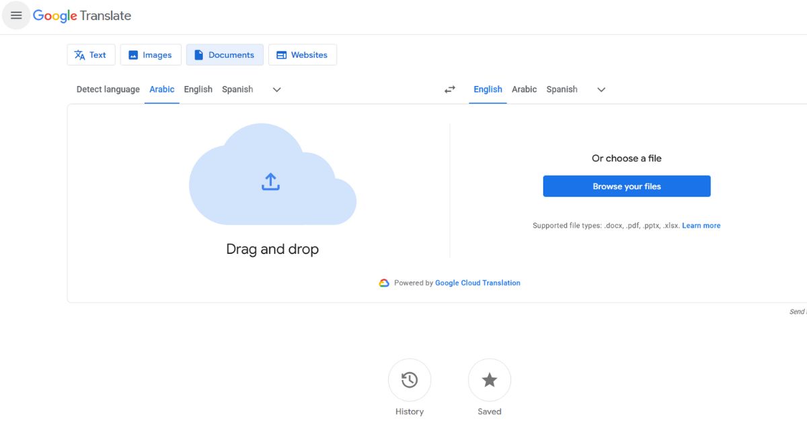Switch to Websites translation mode

pyautogui.click(x=302, y=55)
